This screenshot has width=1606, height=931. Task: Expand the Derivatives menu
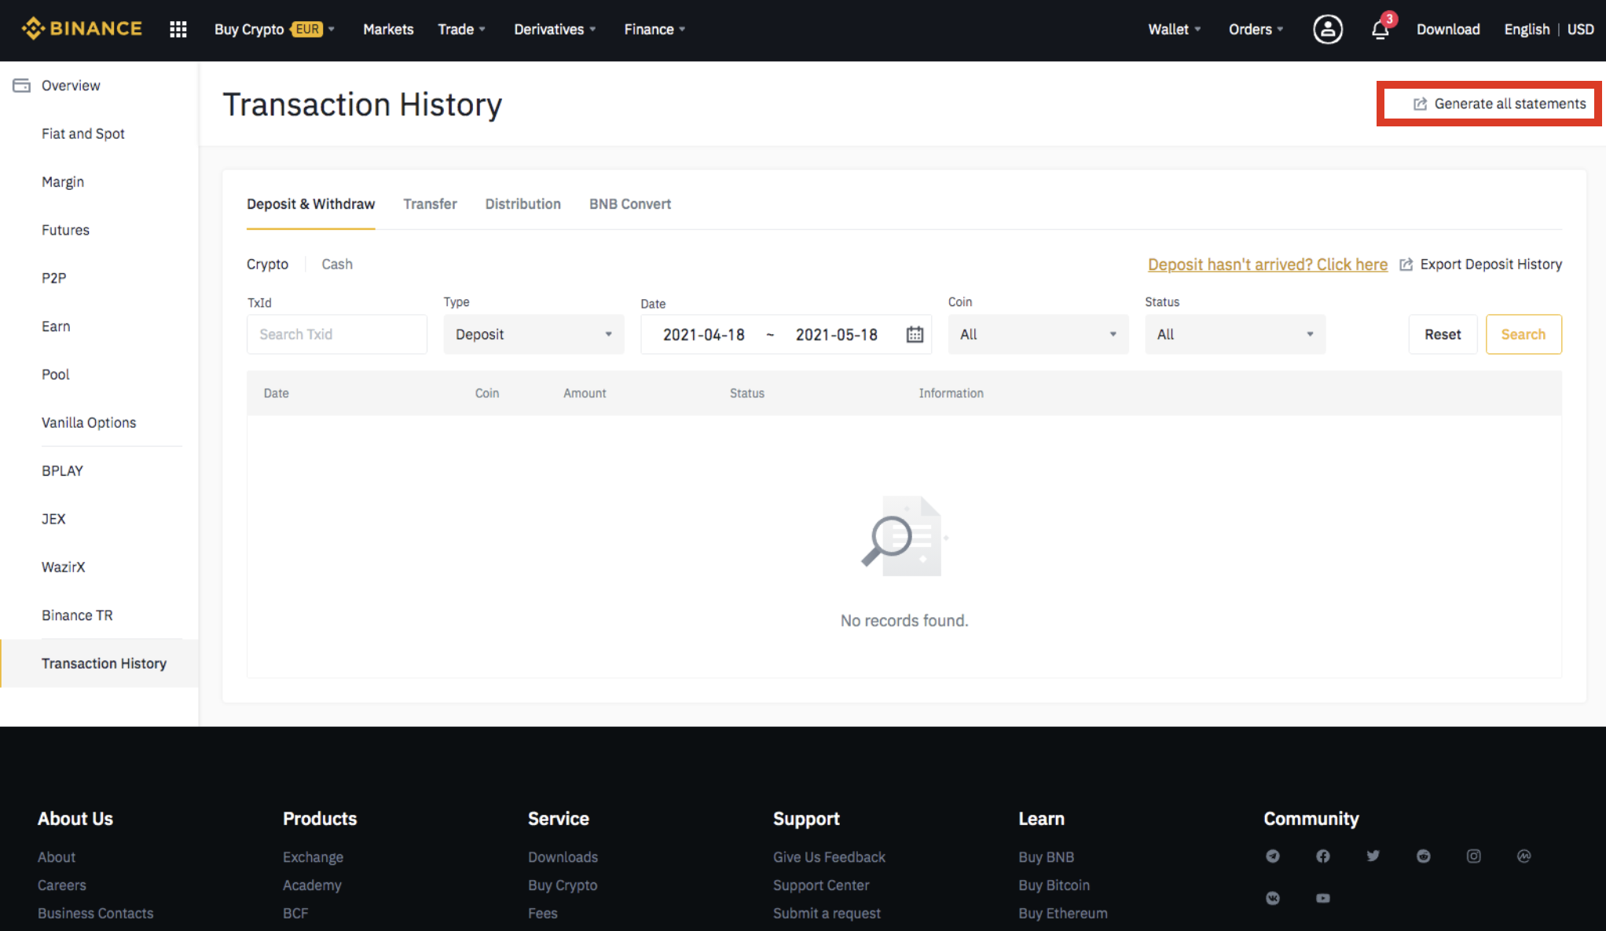pos(555,29)
